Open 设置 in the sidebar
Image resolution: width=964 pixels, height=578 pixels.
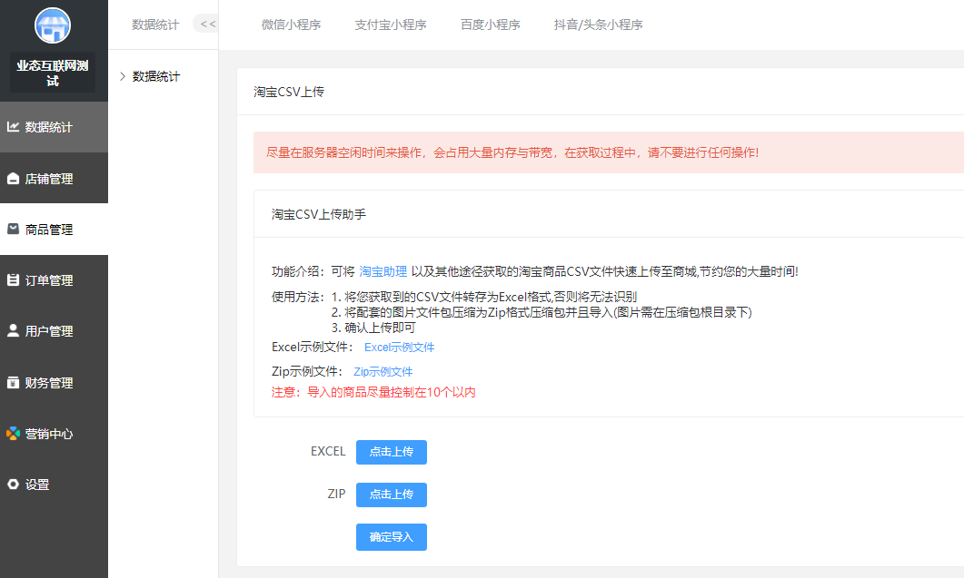tap(55, 484)
